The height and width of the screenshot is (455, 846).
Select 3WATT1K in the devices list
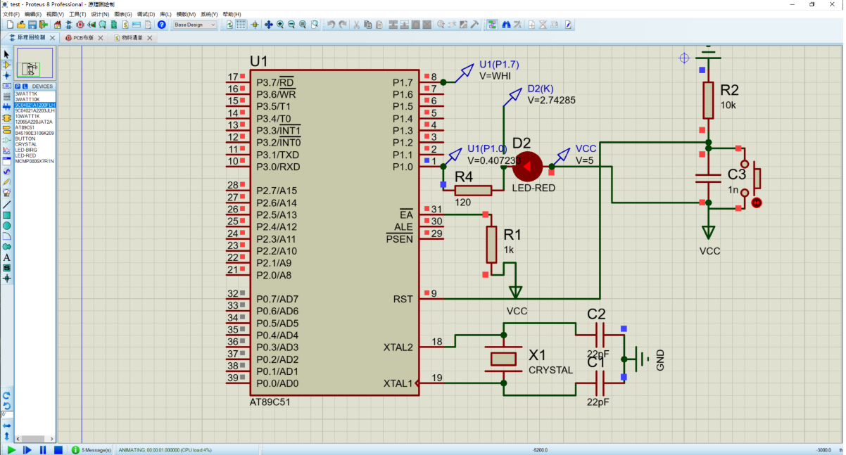[34, 94]
